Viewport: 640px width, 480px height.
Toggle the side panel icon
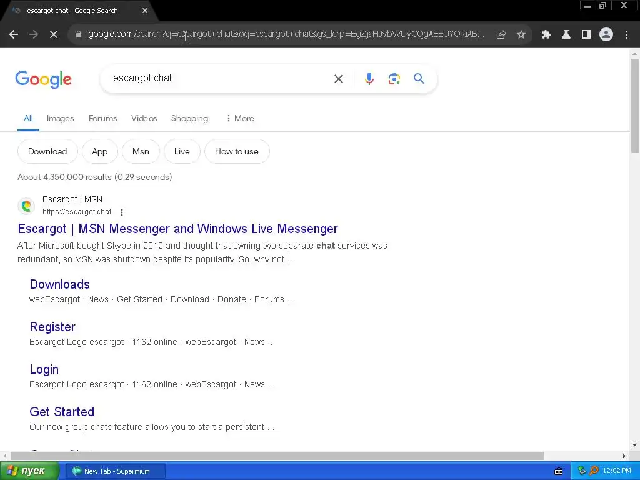[x=586, y=35]
